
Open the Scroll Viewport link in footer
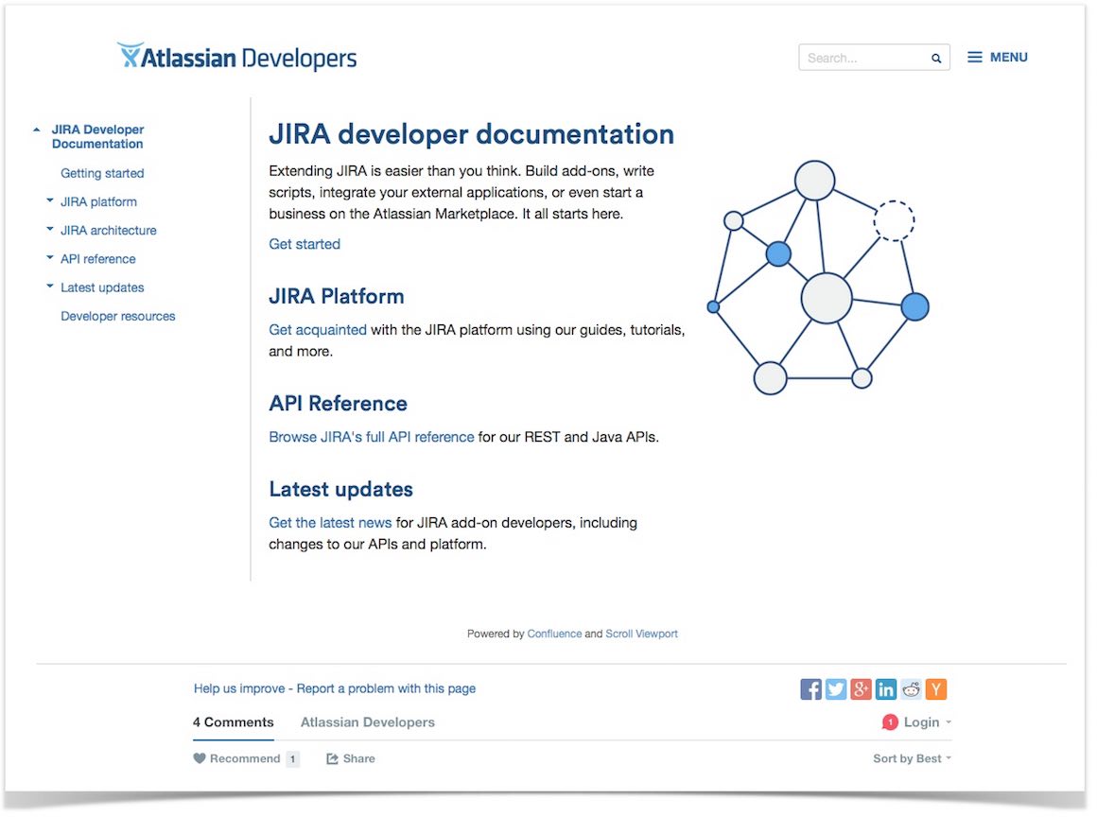641,634
